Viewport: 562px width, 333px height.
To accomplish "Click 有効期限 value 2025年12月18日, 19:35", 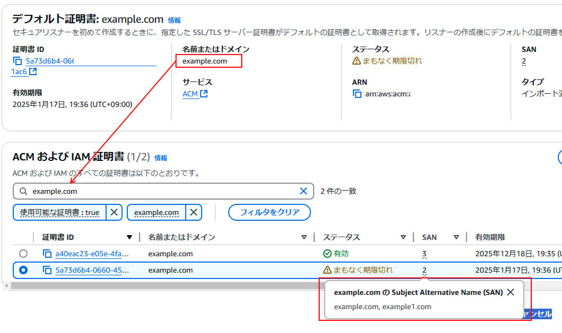I will tap(519, 254).
